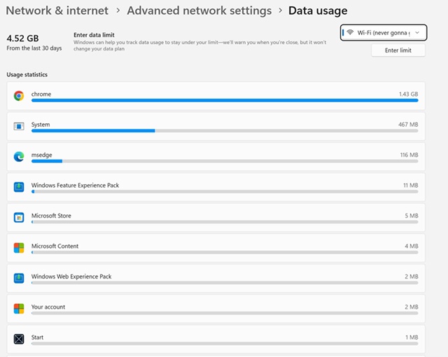Click the Data usage page title
The image size is (448, 357).
pyautogui.click(x=318, y=10)
